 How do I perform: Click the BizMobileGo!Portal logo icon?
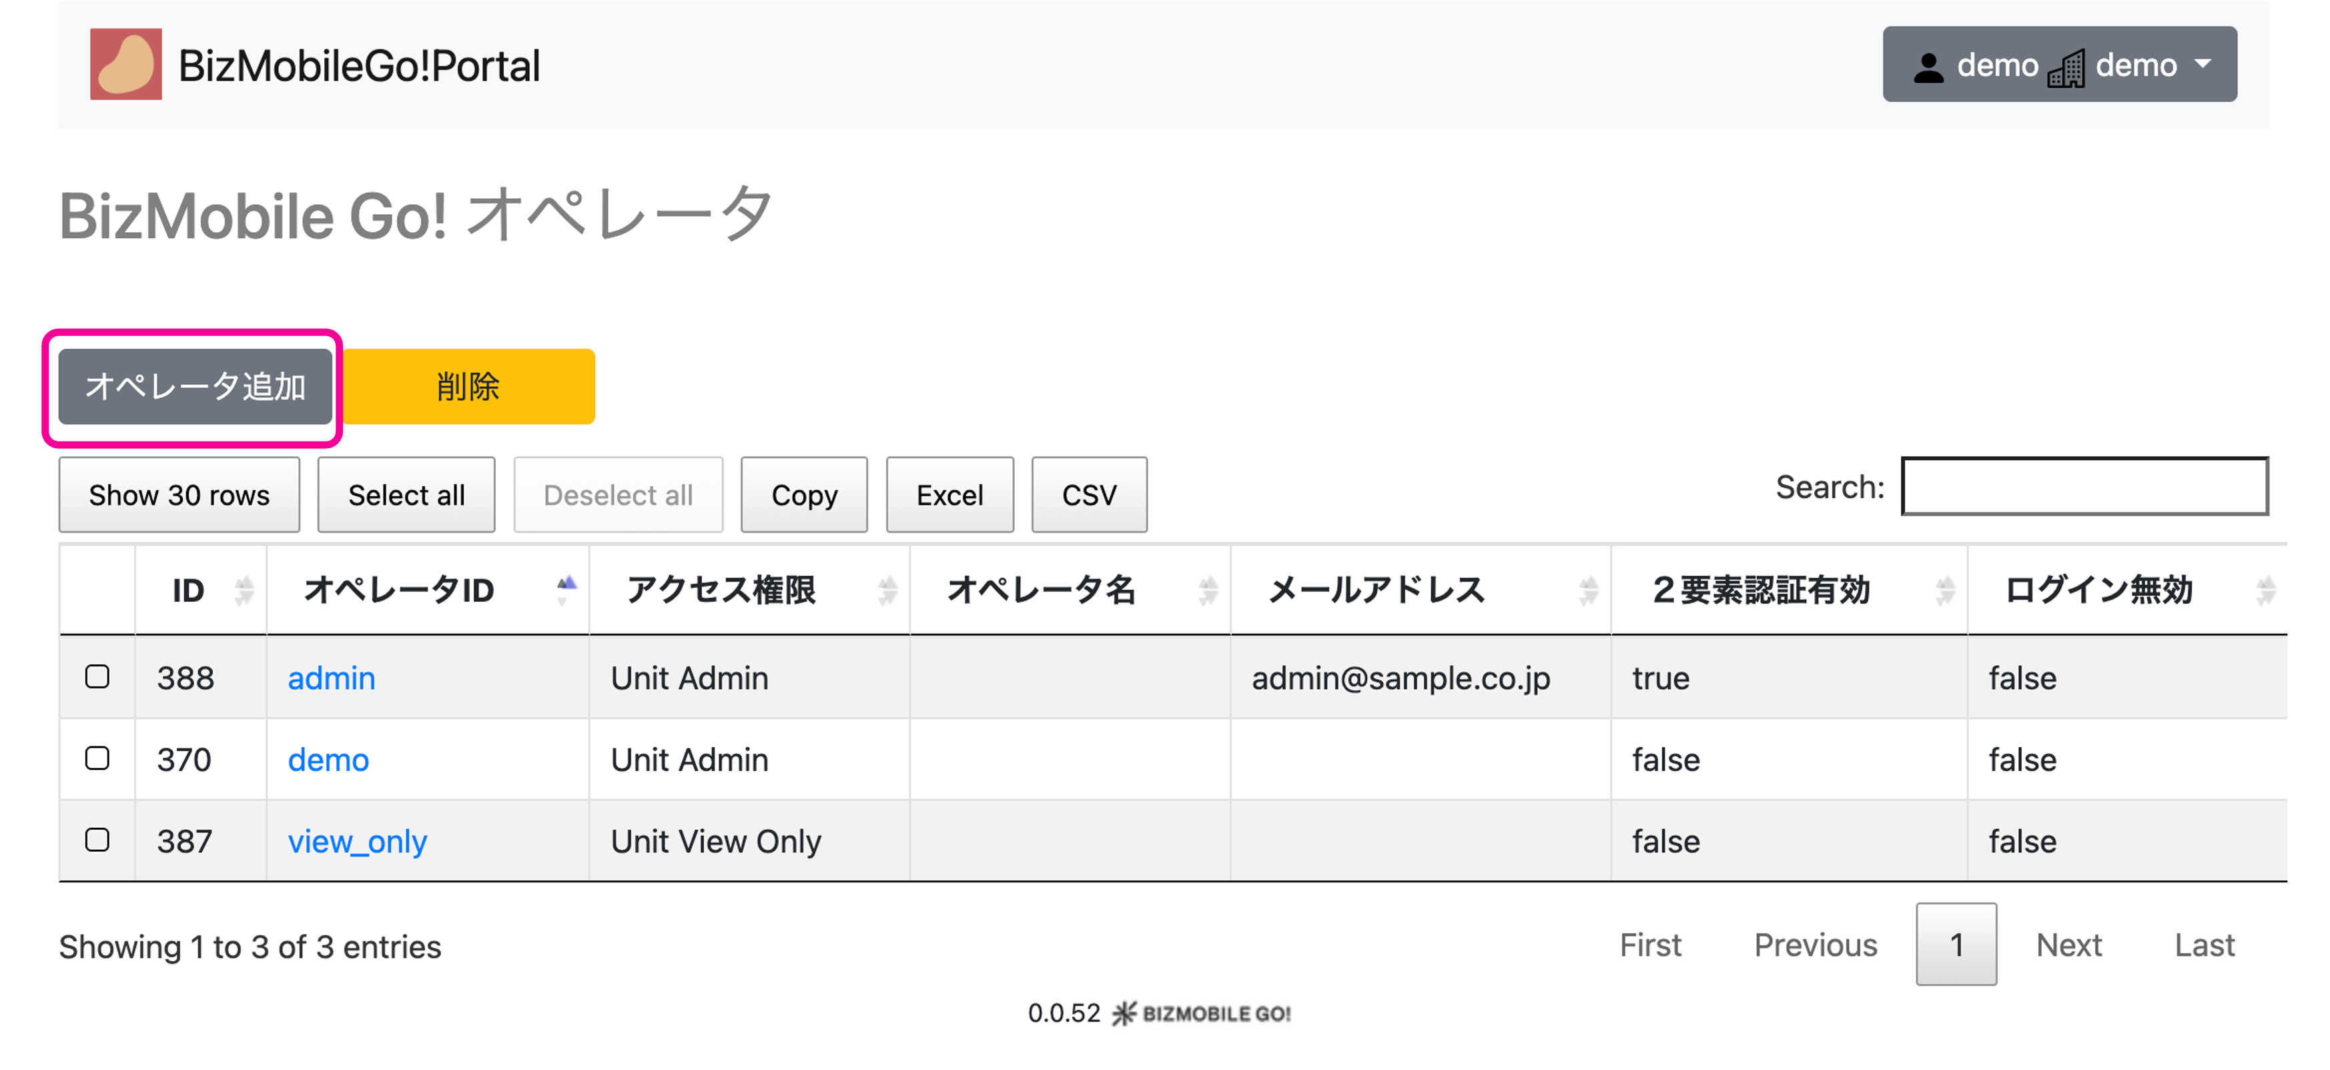point(125,64)
